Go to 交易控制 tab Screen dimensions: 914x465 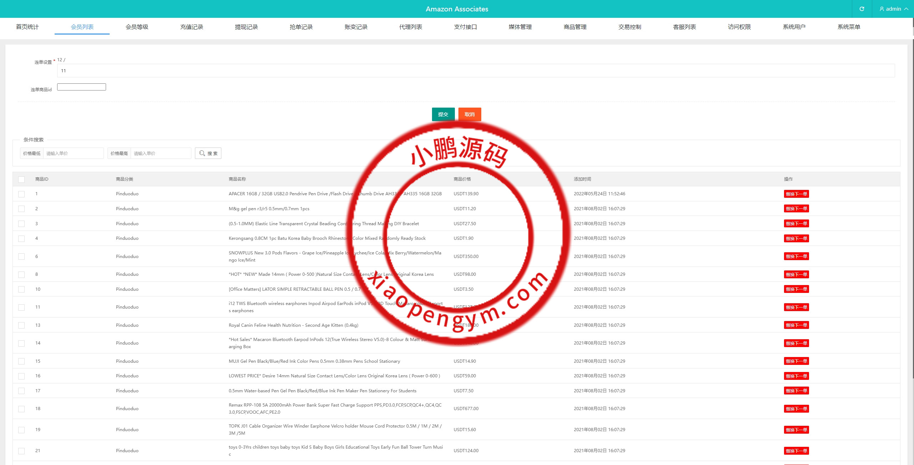tap(630, 27)
